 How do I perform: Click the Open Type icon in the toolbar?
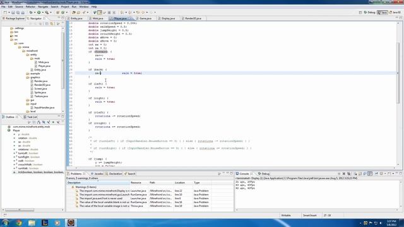[x=73, y=13]
